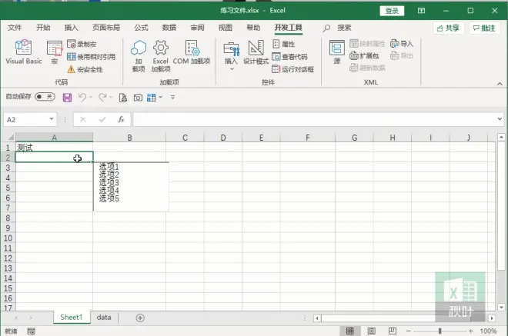
Task: Click column B header
Action: pyautogui.click(x=129, y=138)
